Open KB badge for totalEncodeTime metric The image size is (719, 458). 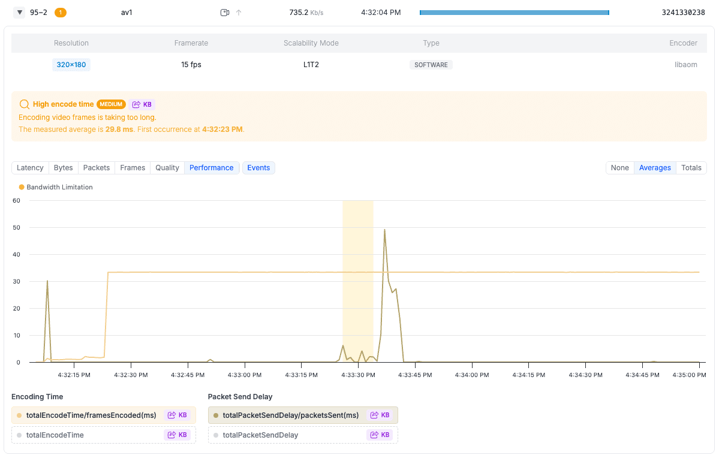(178, 435)
